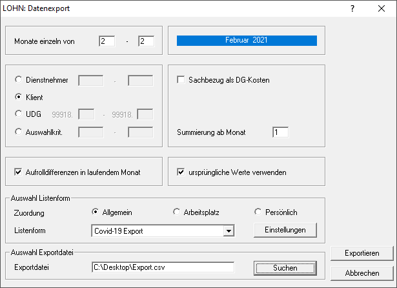Click the Exportdatei path field
This screenshot has width=397, height=288.
click(x=162, y=267)
